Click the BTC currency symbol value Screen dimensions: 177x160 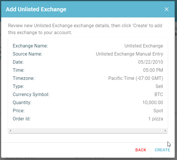159,94
